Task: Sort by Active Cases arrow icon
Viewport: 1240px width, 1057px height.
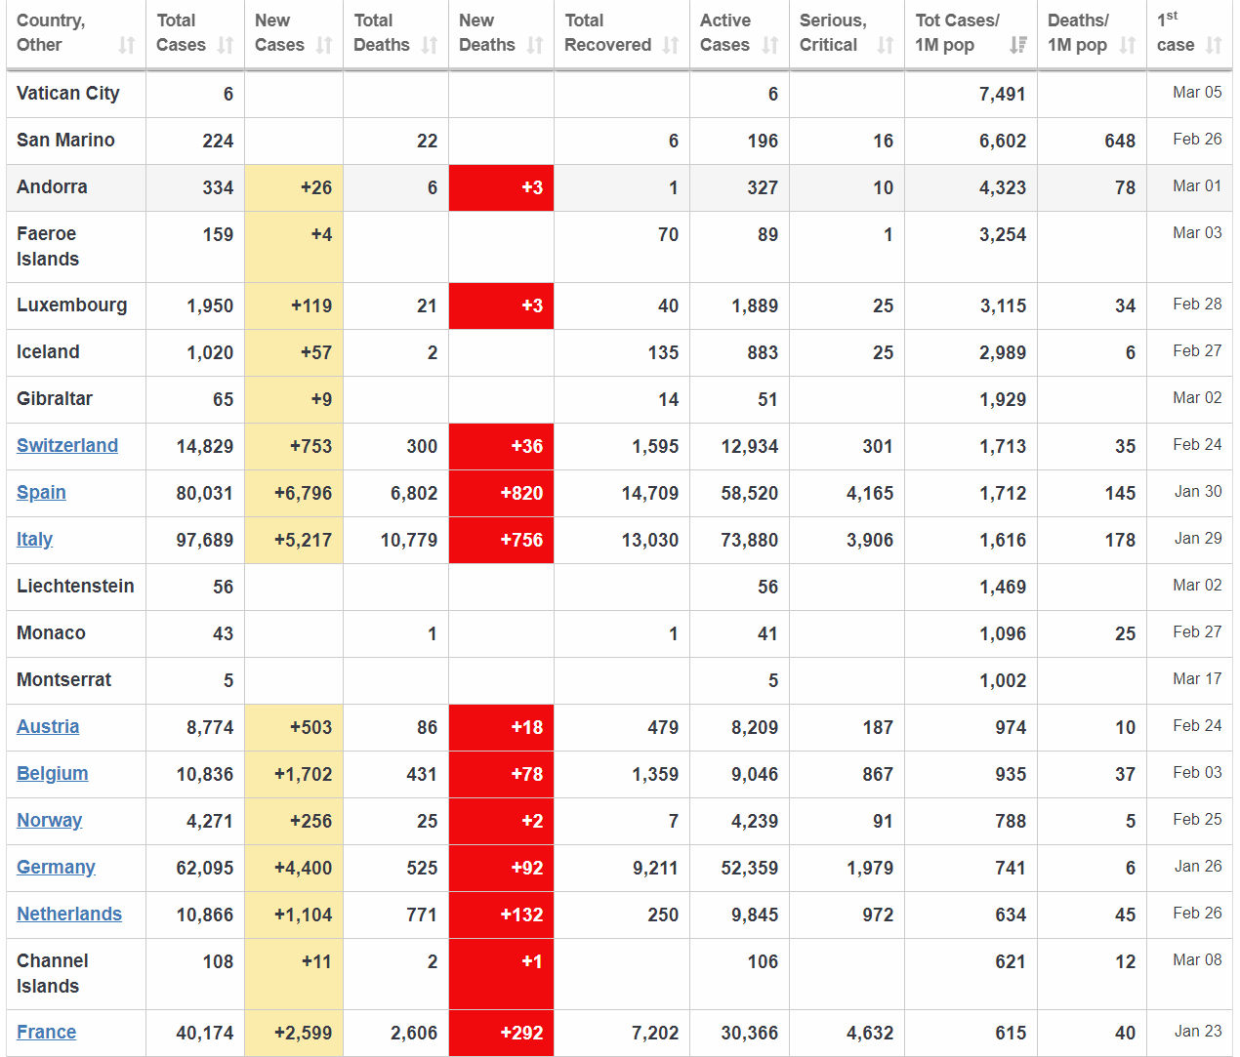Action: pos(770,45)
